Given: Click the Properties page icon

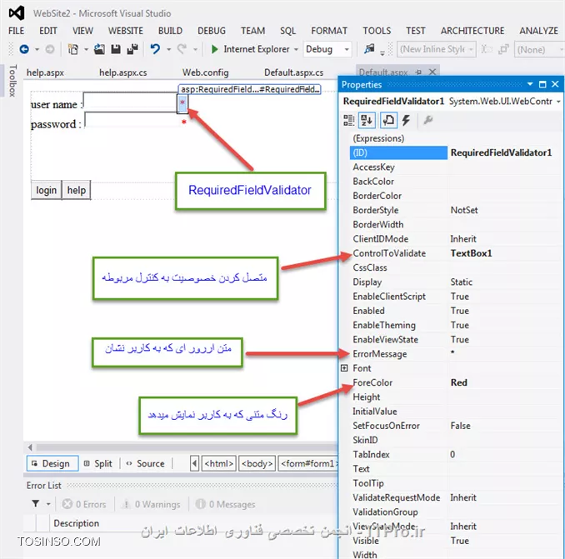Looking at the screenshot, I should pyautogui.click(x=388, y=120).
